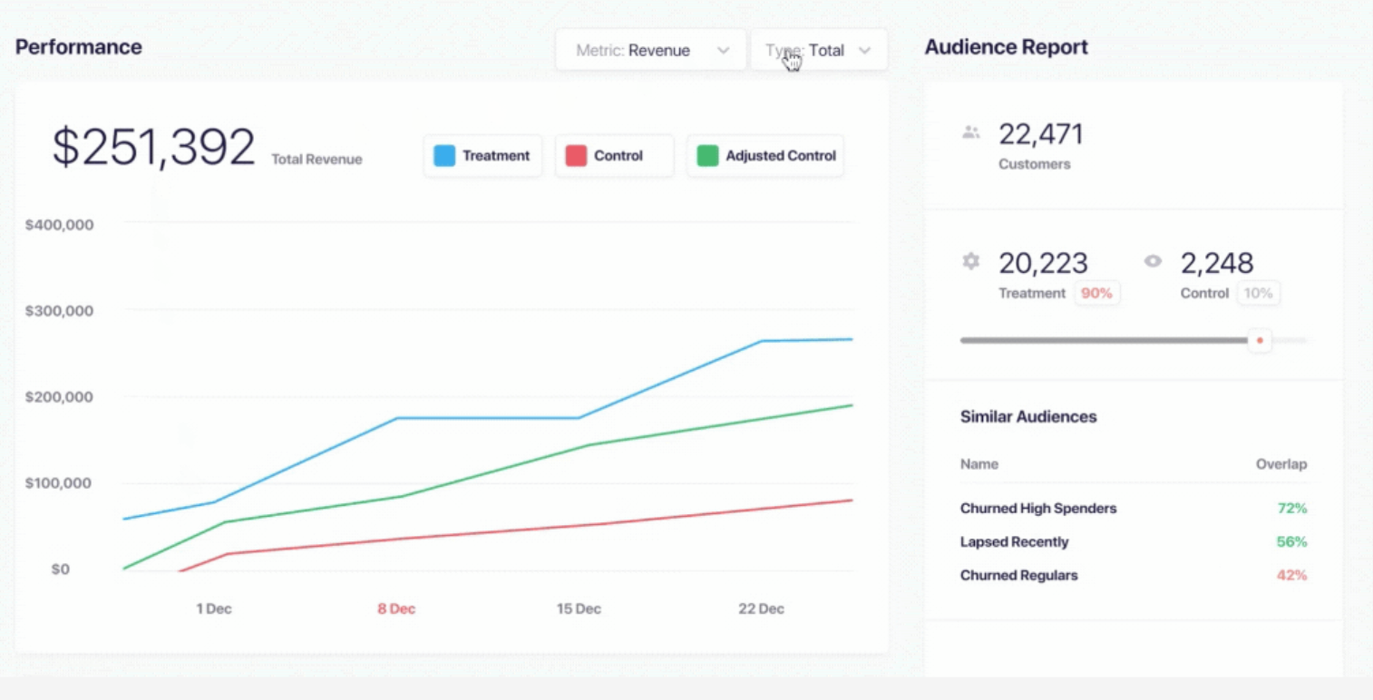Image resolution: width=1373 pixels, height=700 pixels.
Task: Click the 2,248 control count
Action: click(x=1217, y=263)
